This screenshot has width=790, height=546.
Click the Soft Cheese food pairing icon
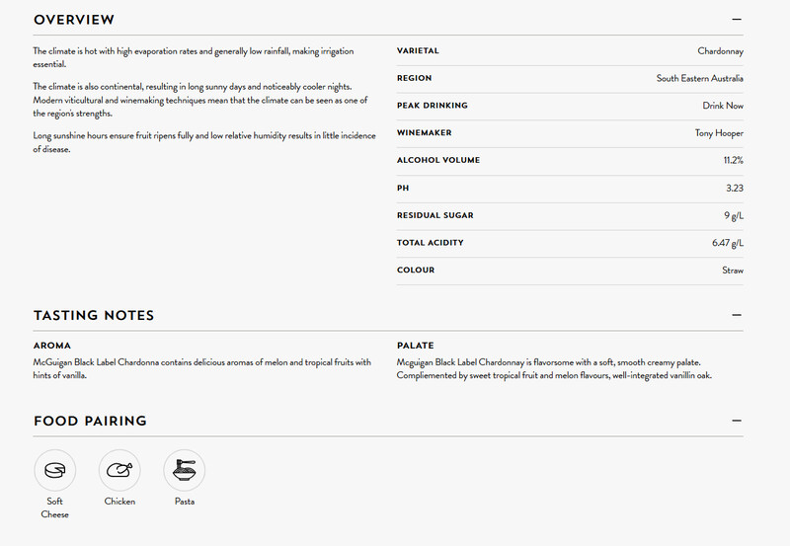coord(54,470)
